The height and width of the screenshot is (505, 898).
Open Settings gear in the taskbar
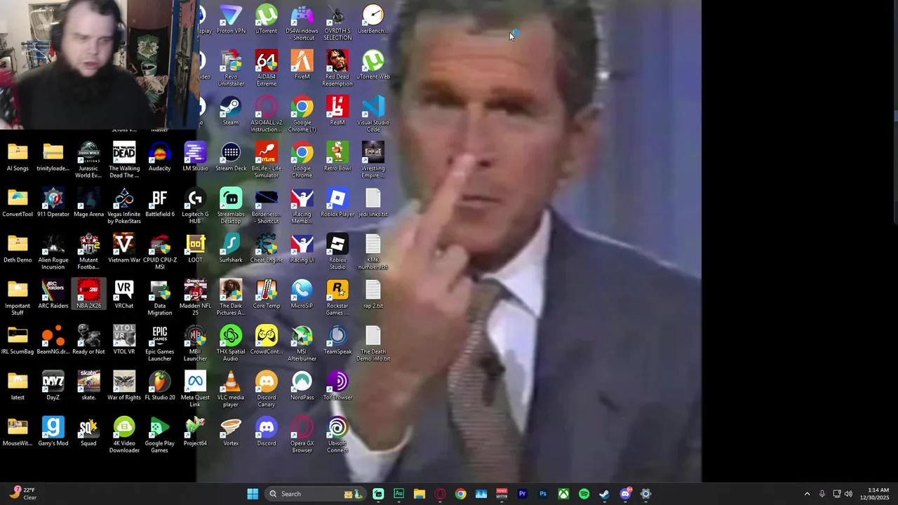[645, 494]
